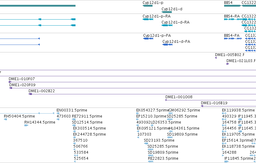
Task: Select the BBS4-PA feature label
Action: coord(232,36)
